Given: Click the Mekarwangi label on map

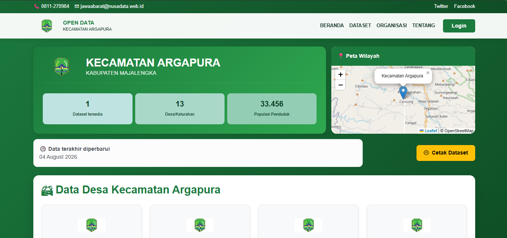Looking at the screenshot, I should 445,85.
